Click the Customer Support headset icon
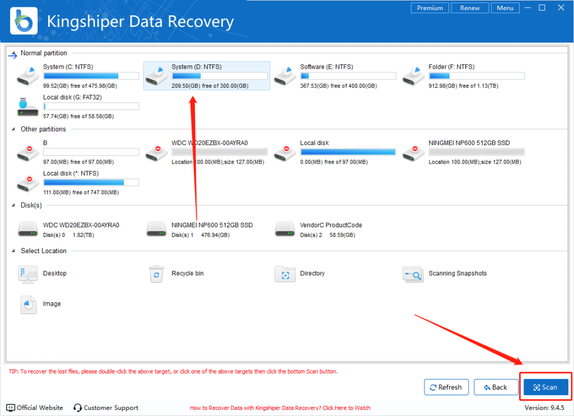This screenshot has height=416, width=574. click(x=77, y=408)
